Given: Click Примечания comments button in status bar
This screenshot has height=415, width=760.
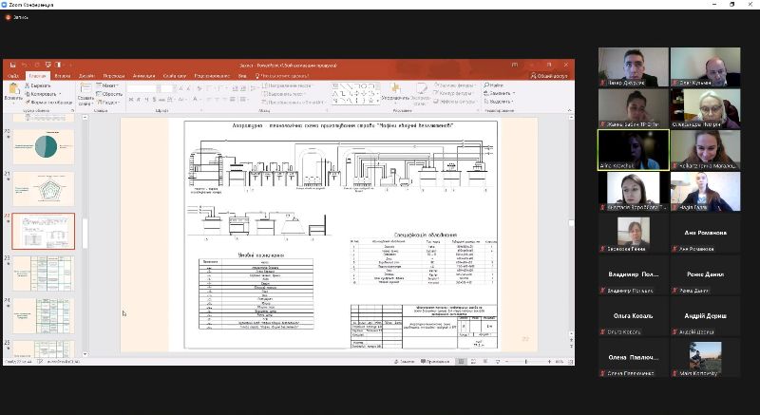Looking at the screenshot, I should [435, 362].
